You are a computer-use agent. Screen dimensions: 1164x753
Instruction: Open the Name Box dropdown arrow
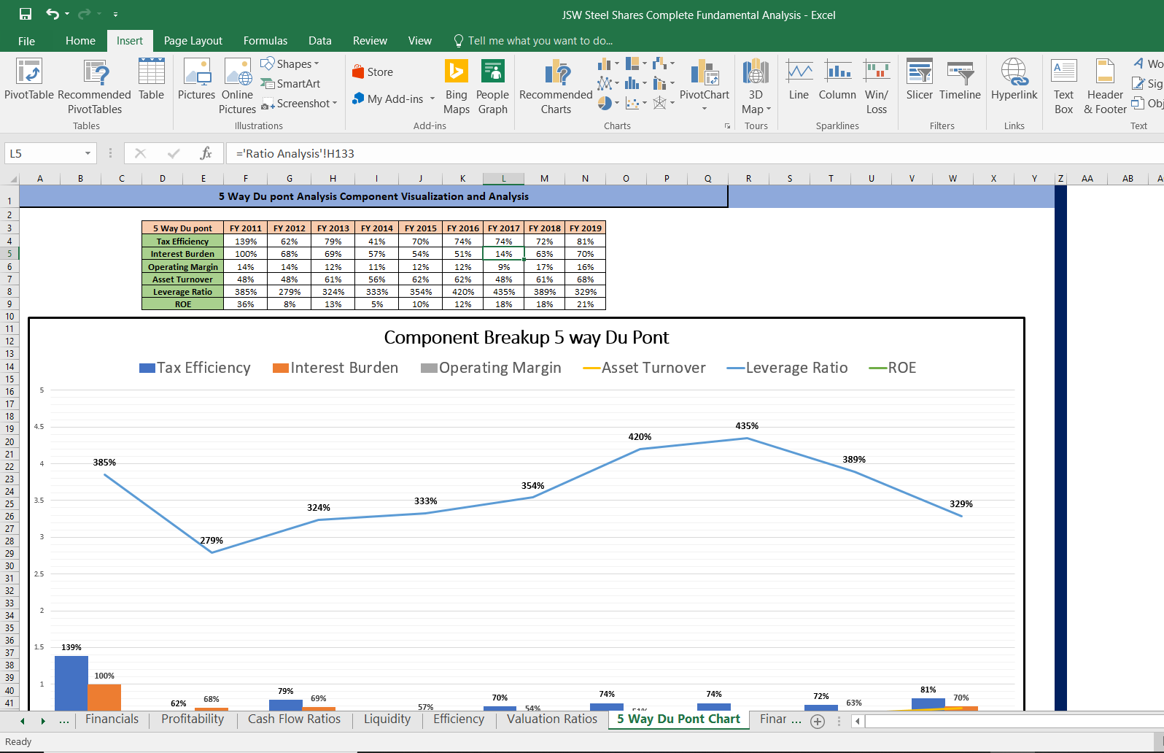[88, 153]
